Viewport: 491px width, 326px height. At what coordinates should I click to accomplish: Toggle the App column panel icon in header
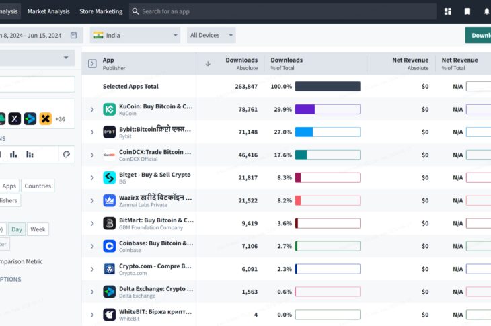click(x=93, y=64)
